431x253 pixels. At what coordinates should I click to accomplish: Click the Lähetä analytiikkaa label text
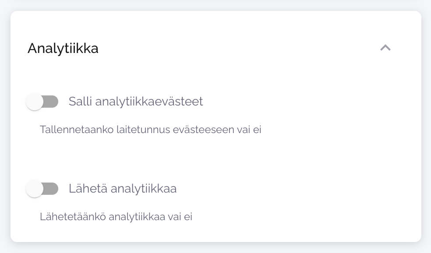[123, 189]
